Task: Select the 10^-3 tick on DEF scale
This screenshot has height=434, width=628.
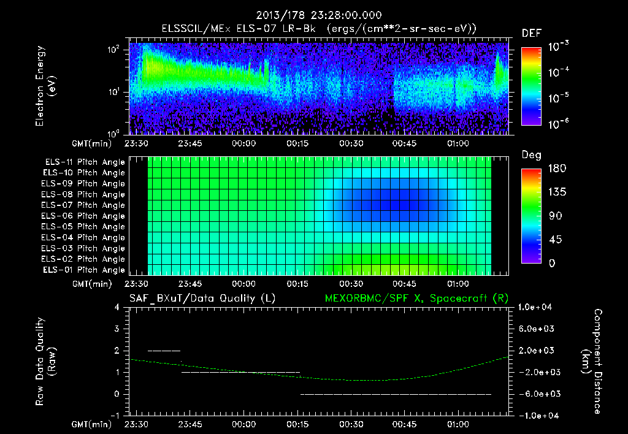Action: [x=558, y=47]
